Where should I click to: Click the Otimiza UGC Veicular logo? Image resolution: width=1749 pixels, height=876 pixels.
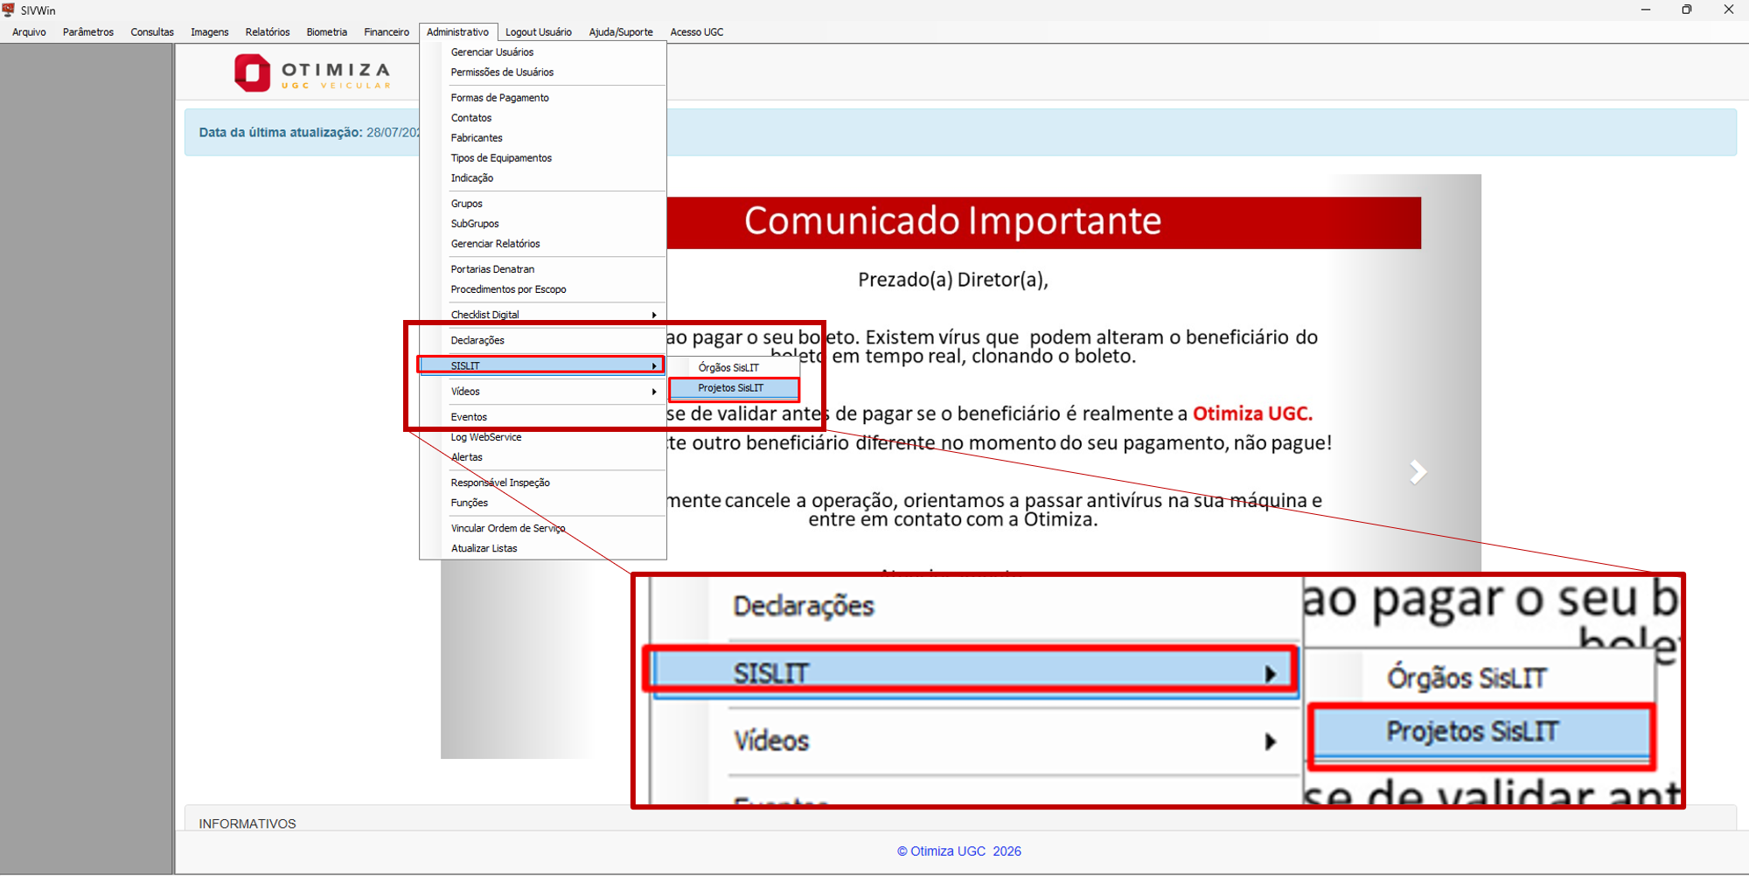point(312,73)
